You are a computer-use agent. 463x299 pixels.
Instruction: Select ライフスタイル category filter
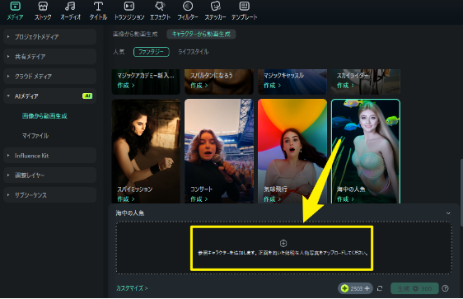(x=193, y=52)
